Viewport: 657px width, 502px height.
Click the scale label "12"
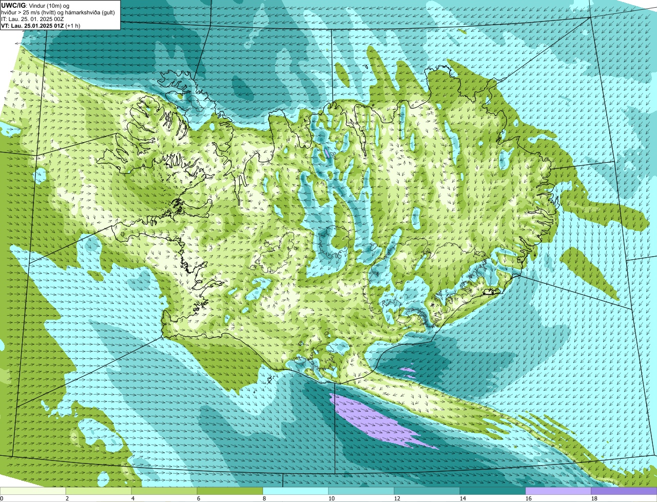click(397, 498)
